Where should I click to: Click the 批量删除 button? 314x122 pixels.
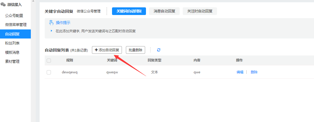coord(136,50)
